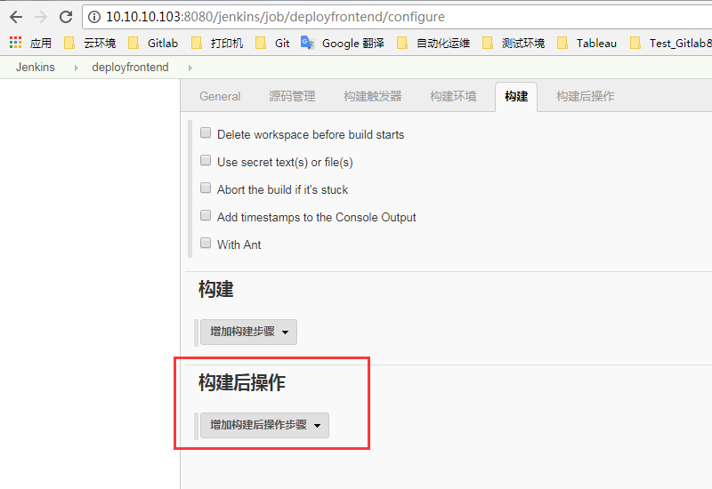This screenshot has width=712, height=489.
Task: Enable Delete workspace before build starts
Action: (206, 132)
